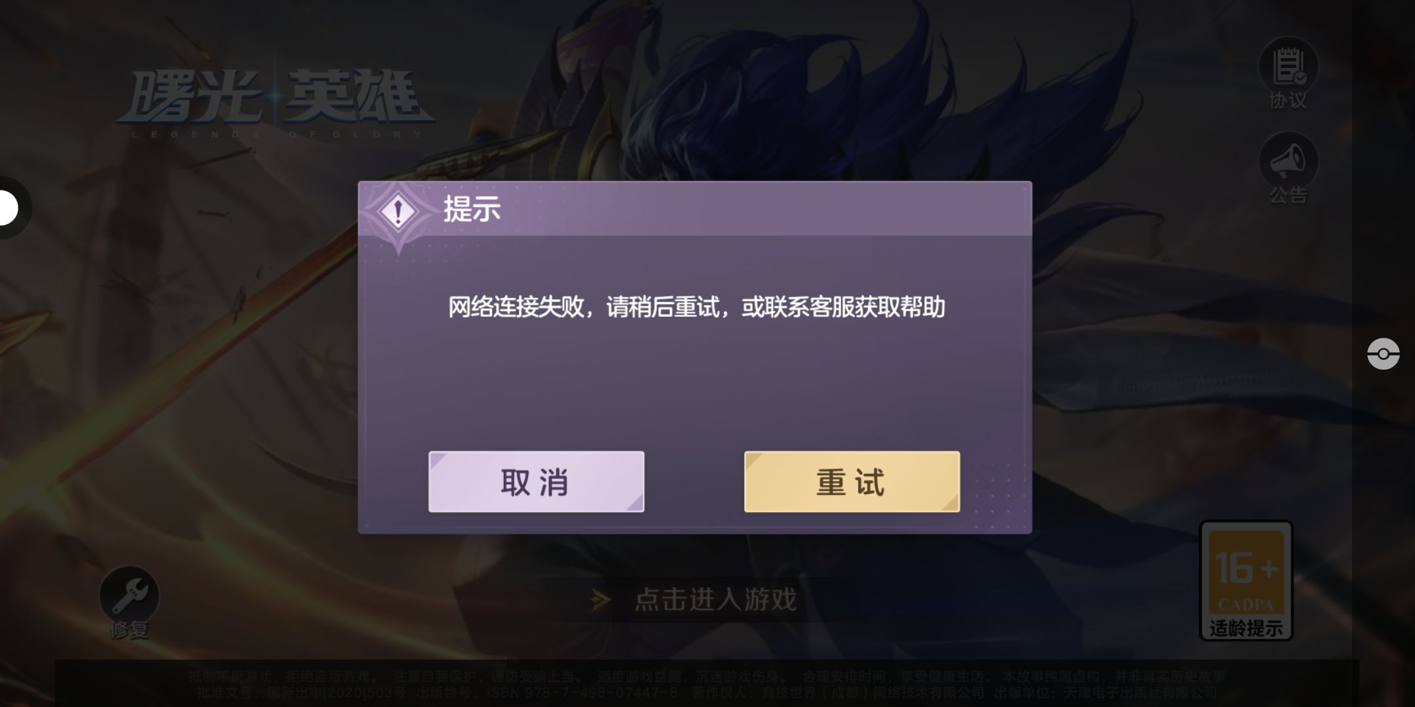Click the bottom health advisory notice text
This screenshot has width=1415, height=707.
[x=707, y=684]
